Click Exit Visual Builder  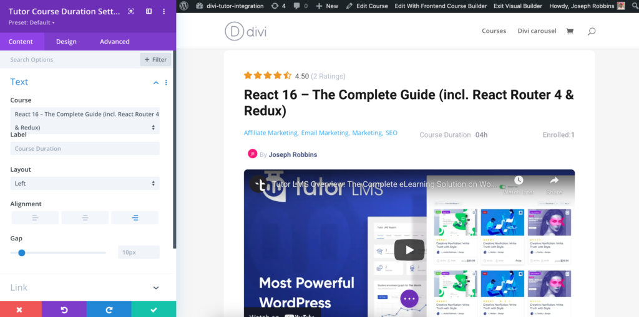pos(517,6)
